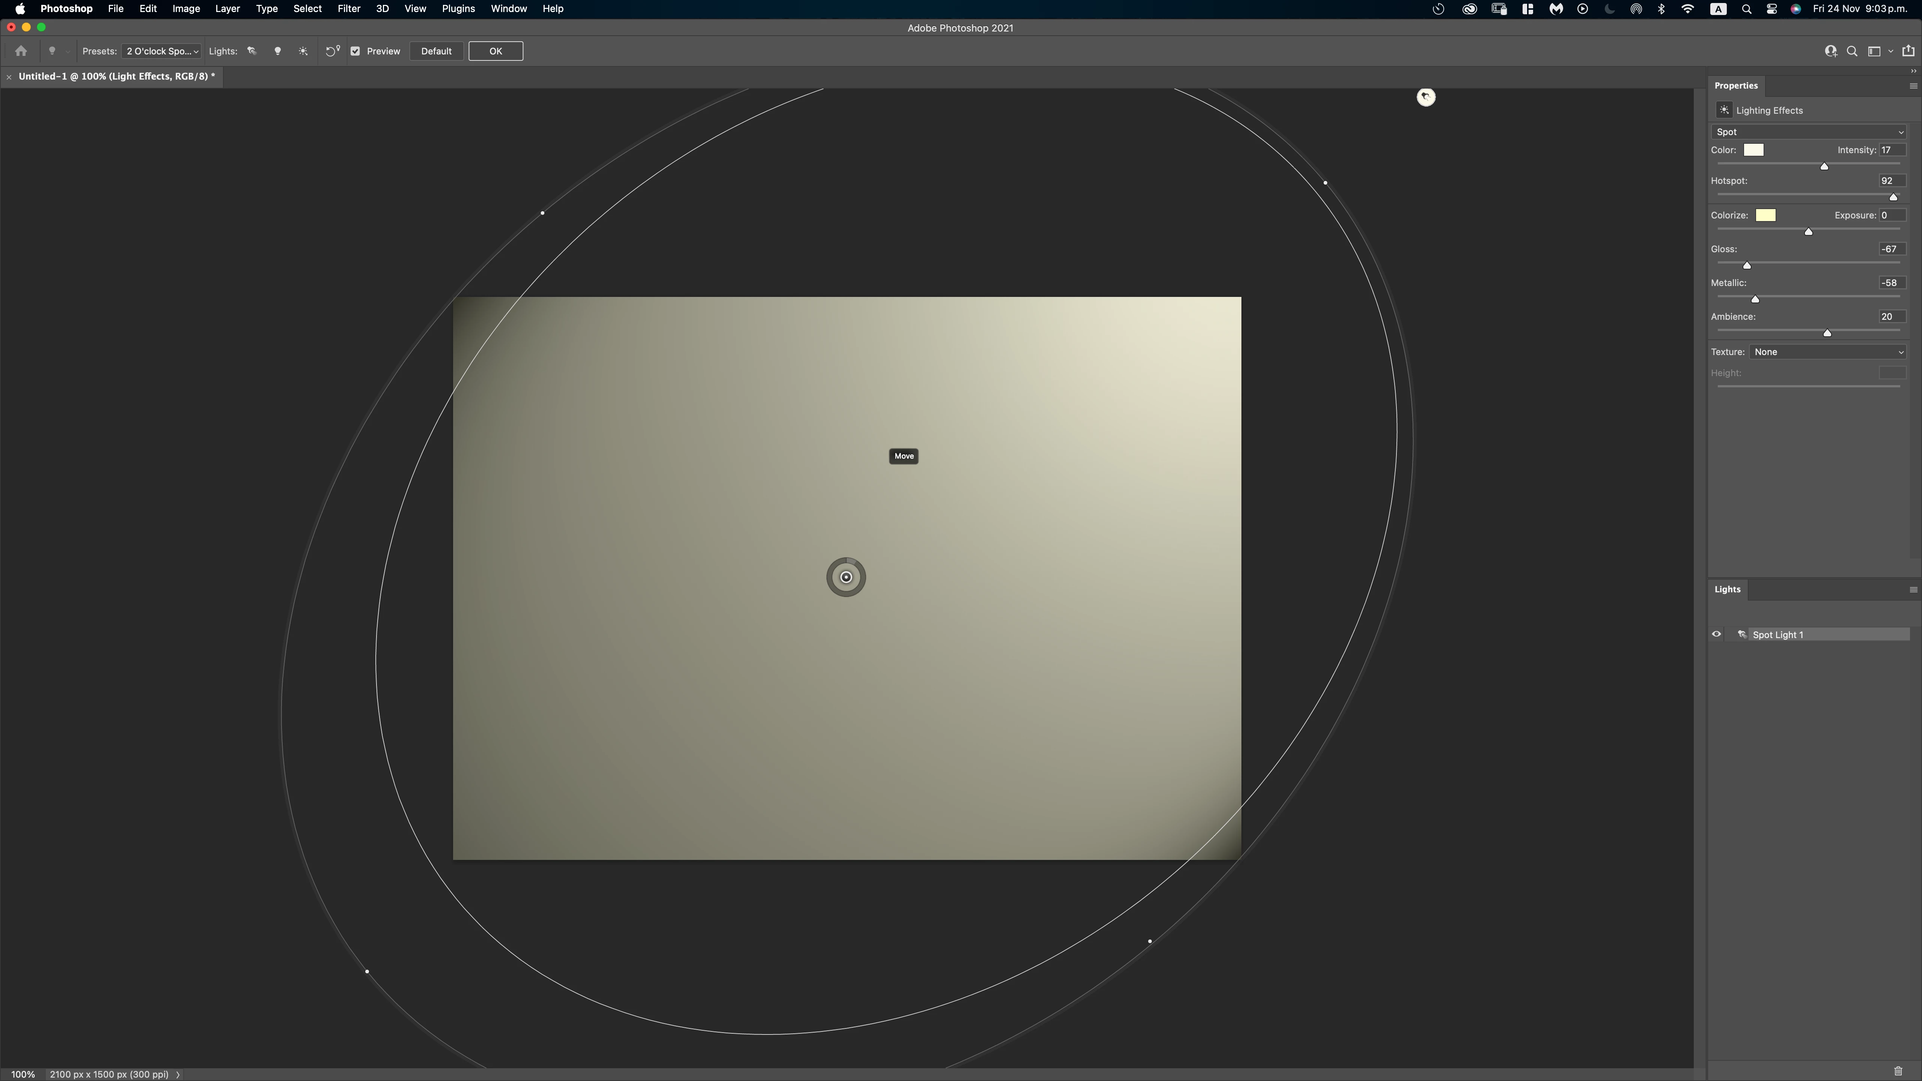Image resolution: width=1922 pixels, height=1081 pixels.
Task: Toggle macOS Control Center icon
Action: [x=1772, y=9]
